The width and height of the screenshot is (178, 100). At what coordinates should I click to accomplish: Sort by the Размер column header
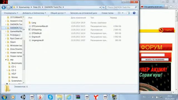pos(113,18)
